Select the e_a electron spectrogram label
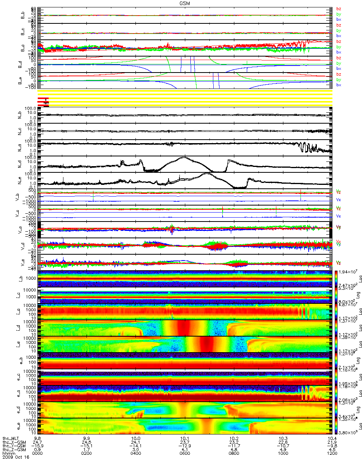 19,394
